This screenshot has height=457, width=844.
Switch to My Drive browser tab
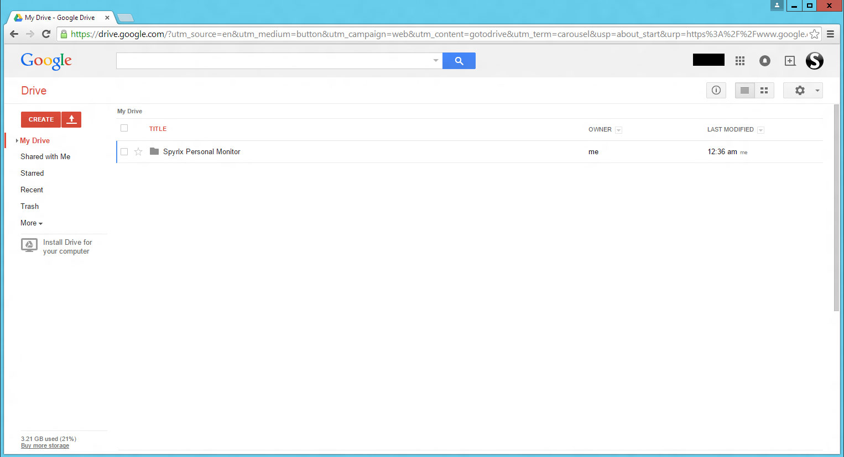pyautogui.click(x=60, y=18)
